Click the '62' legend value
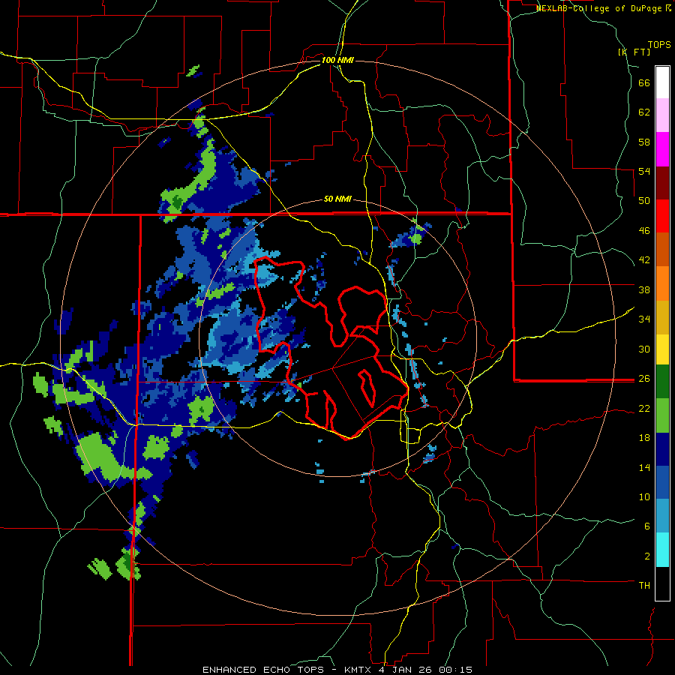 [x=644, y=112]
